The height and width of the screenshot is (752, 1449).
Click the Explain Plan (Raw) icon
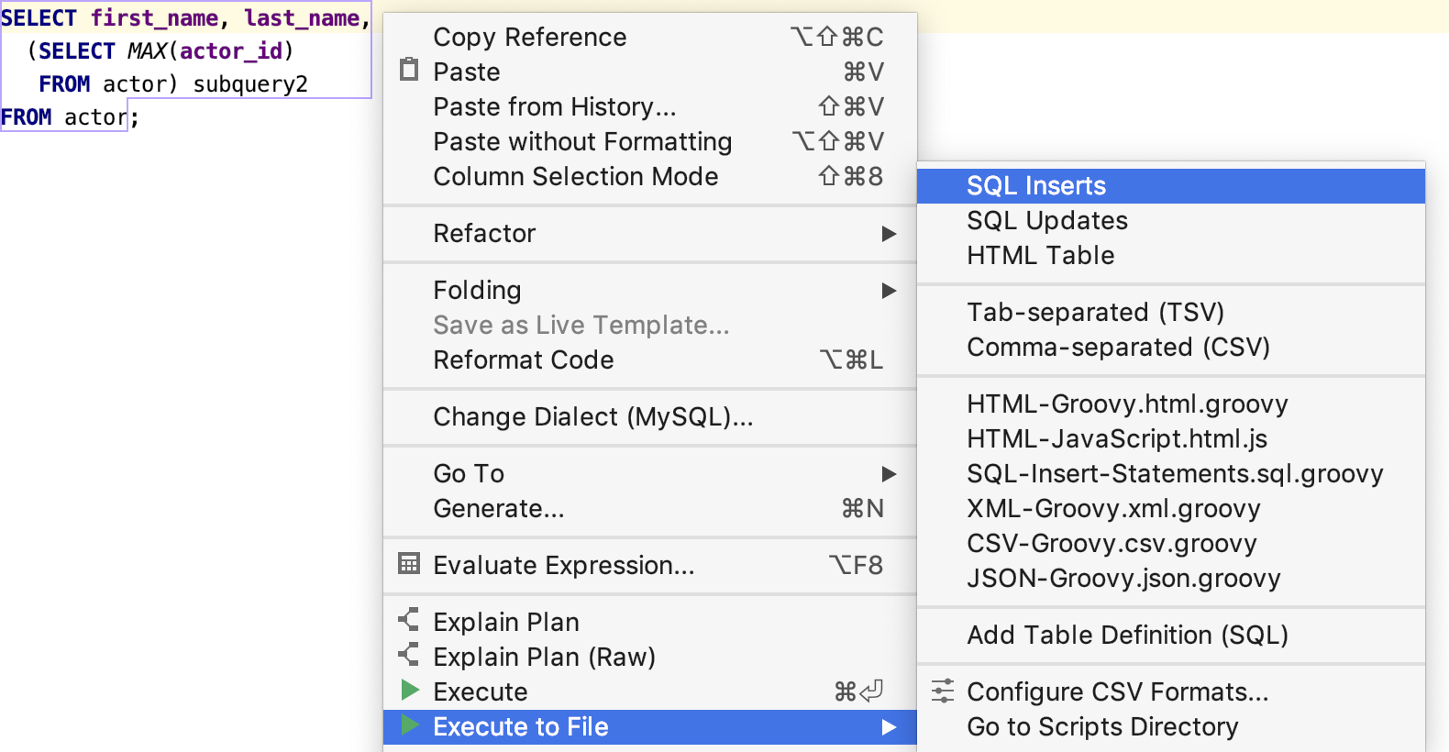click(409, 656)
